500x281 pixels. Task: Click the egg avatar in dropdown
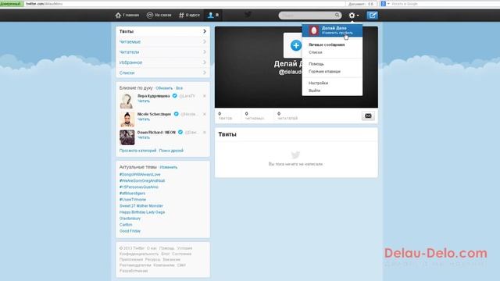click(314, 30)
